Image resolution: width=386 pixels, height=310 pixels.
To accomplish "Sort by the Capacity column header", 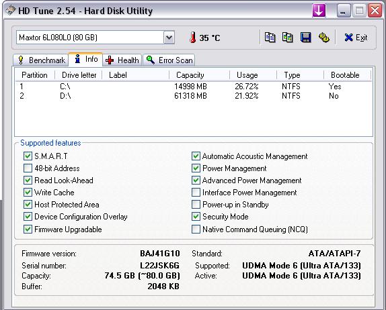I will click(200, 75).
